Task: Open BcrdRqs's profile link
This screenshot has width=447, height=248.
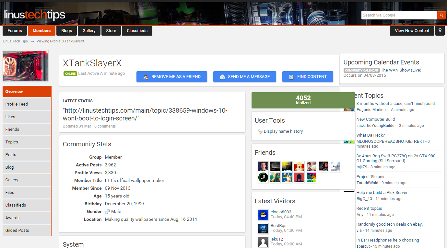Action: [278, 226]
